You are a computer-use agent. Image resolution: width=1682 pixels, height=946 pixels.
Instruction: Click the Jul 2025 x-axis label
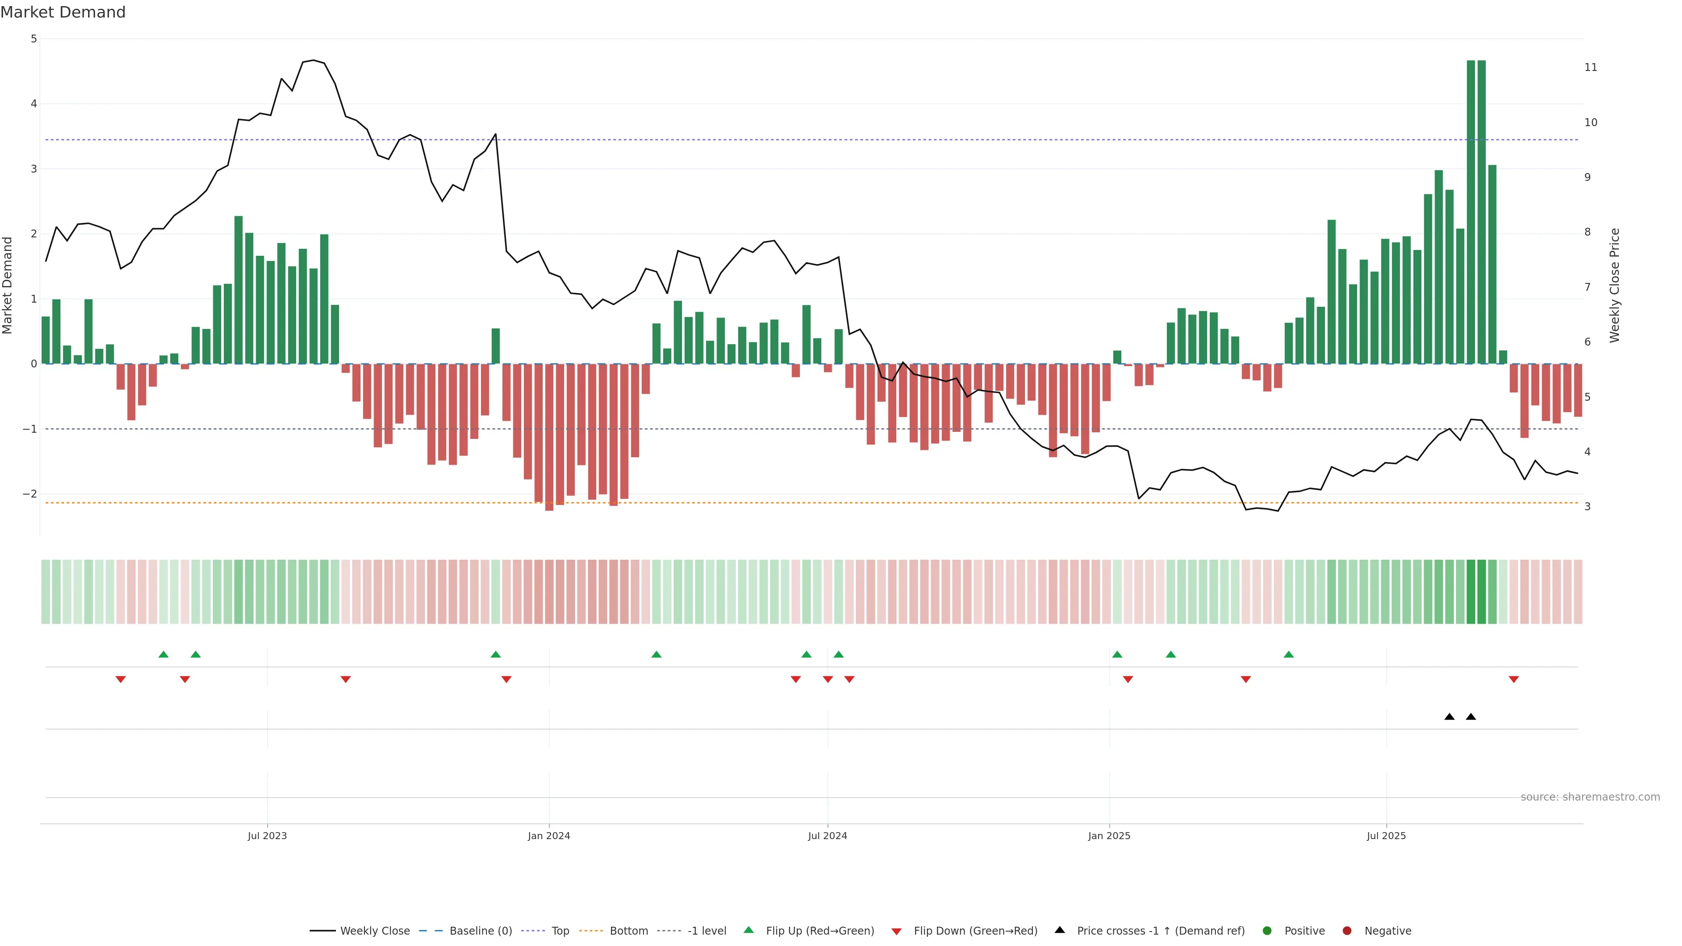coord(1386,836)
